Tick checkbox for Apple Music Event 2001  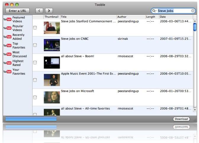[x=35, y=80]
